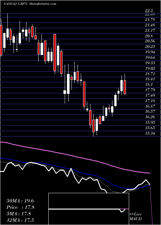Select the 19.94 price axis label
This screenshot has height=225, width=161.
point(150,52)
